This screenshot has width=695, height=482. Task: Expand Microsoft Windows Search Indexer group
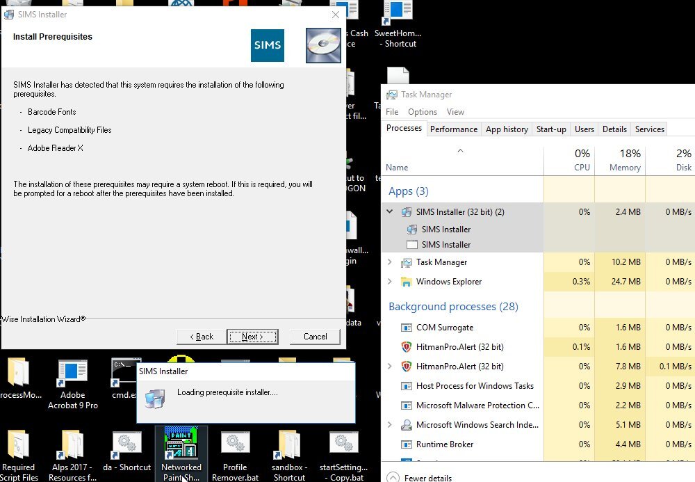pos(390,424)
